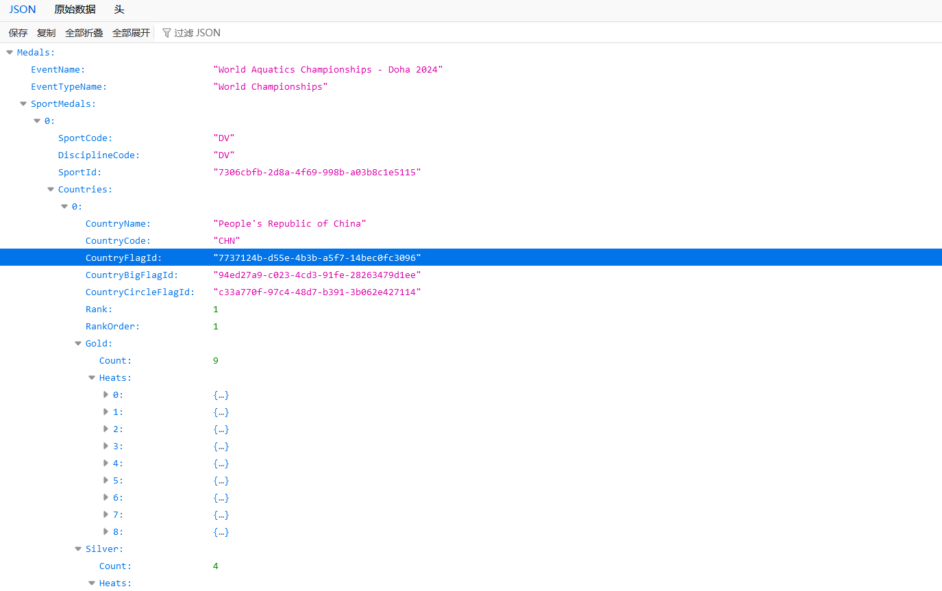Click the CountryBigFlagId value
Screen dimensions: 942x591
[x=317, y=275]
